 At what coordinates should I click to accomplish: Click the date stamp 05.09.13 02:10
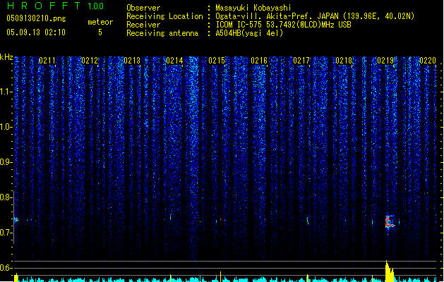click(36, 32)
